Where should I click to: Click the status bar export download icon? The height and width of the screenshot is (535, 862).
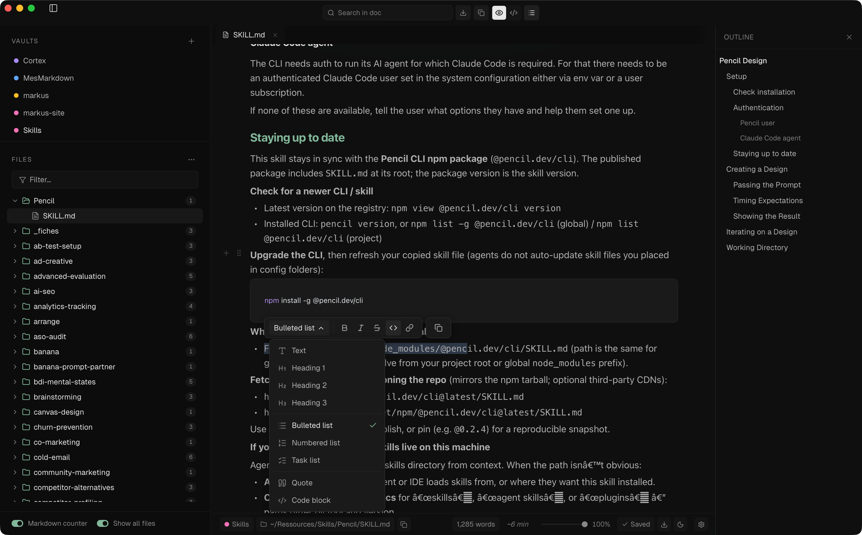coord(664,524)
